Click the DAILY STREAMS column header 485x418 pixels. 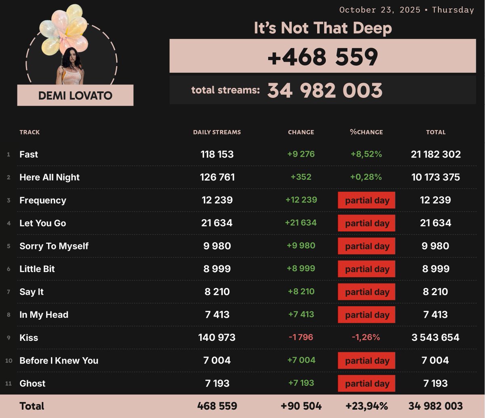point(217,132)
